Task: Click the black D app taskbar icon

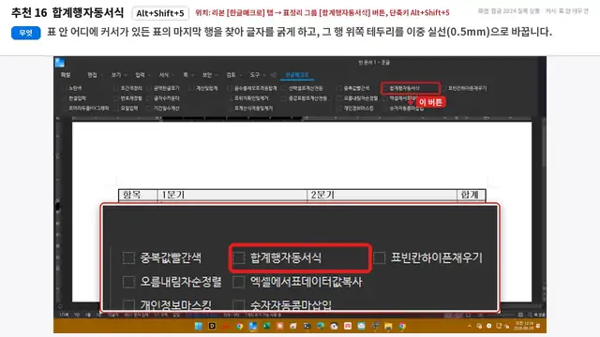Action: (212, 326)
